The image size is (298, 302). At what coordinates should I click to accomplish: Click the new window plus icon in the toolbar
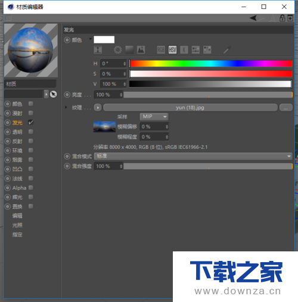[x=290, y=18]
